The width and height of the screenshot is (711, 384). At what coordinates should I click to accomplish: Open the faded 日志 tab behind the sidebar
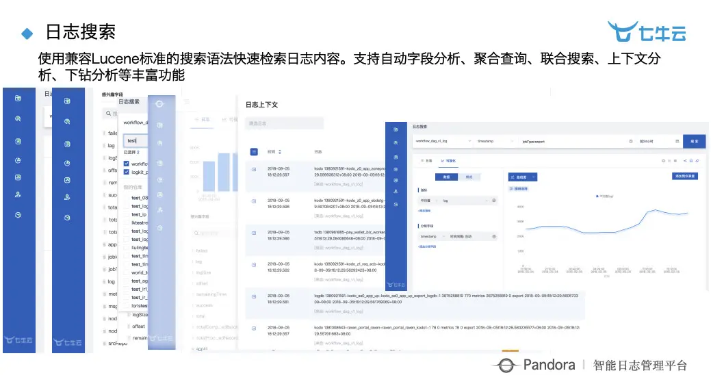click(203, 120)
